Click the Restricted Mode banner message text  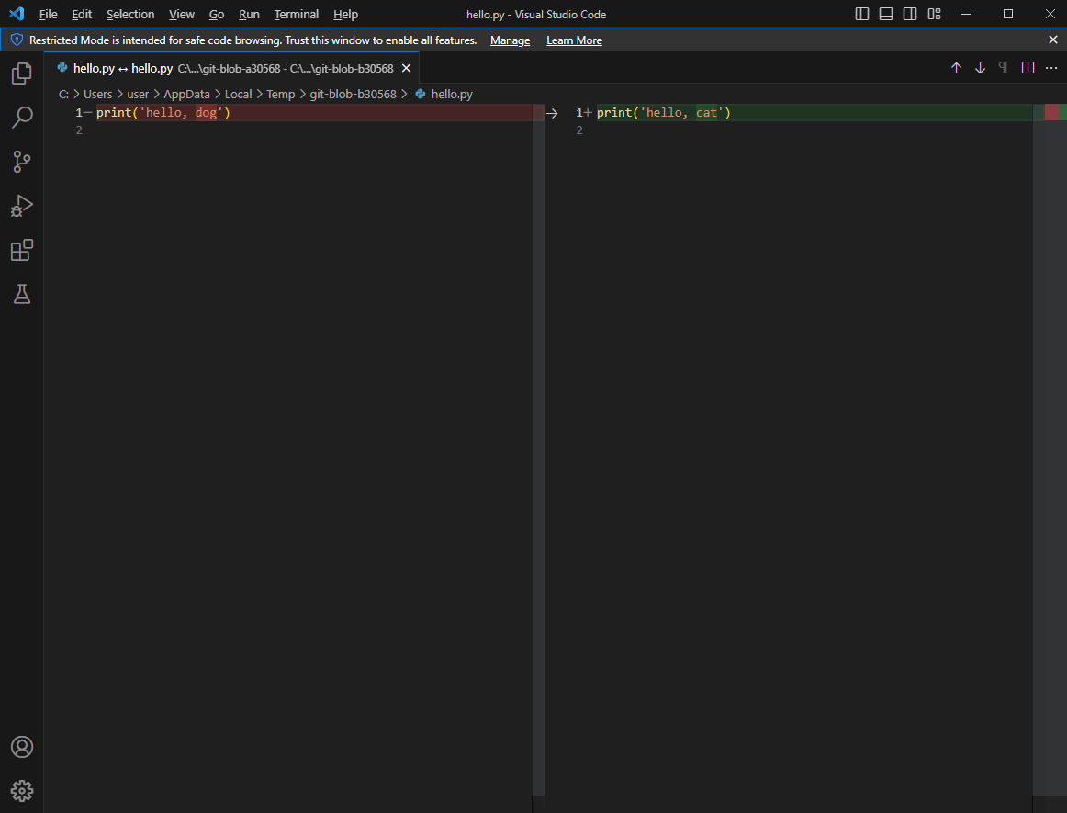[253, 40]
